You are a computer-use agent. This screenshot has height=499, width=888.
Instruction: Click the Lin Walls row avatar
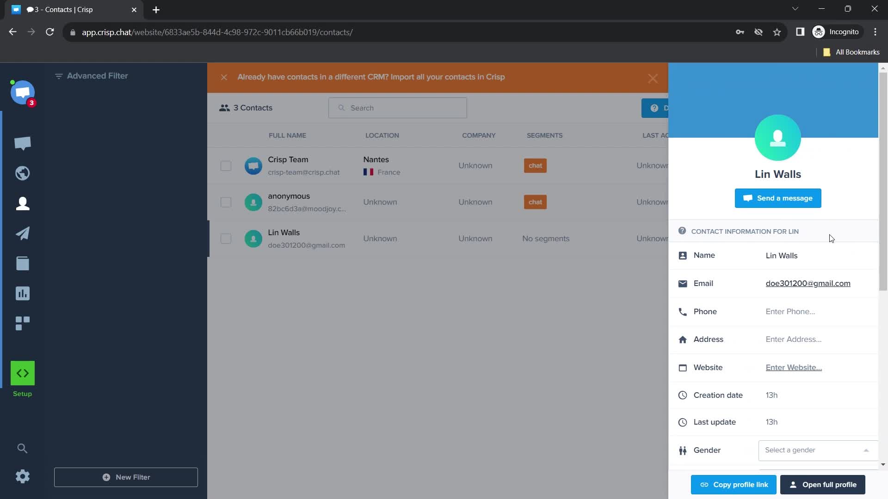(253, 238)
